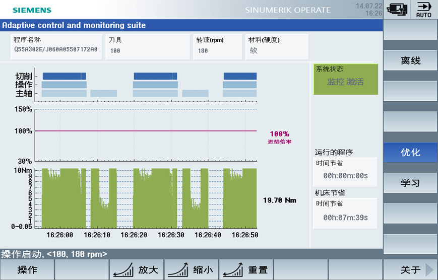This screenshot has width=438, height=280.
Task: Click the 100% feed override line
Action: tap(145, 131)
